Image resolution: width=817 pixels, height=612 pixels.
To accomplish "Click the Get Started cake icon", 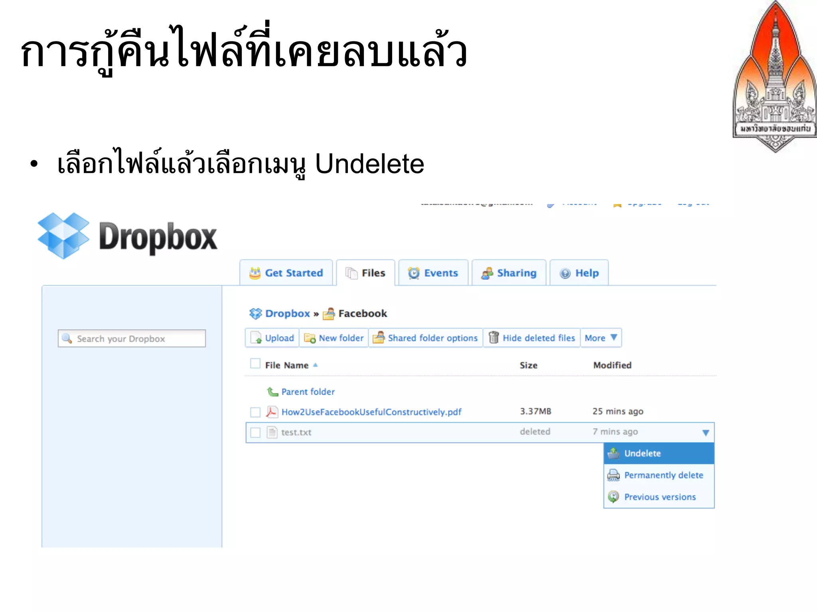I will 255,273.
